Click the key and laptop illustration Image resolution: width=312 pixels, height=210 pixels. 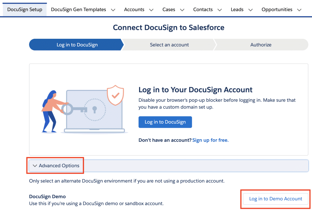pos(85,110)
